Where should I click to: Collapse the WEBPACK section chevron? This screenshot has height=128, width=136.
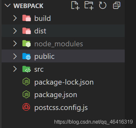point(7,5)
